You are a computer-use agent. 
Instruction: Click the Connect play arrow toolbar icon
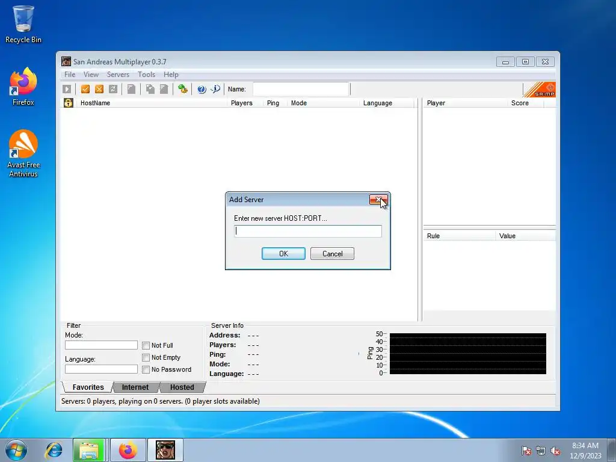67,89
